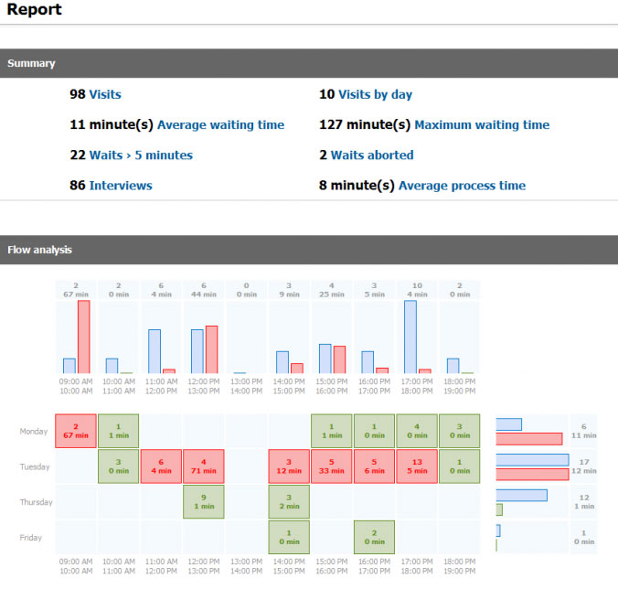Click Thursday's green cell with 9 visits
The height and width of the screenshot is (589, 618).
[x=204, y=502]
